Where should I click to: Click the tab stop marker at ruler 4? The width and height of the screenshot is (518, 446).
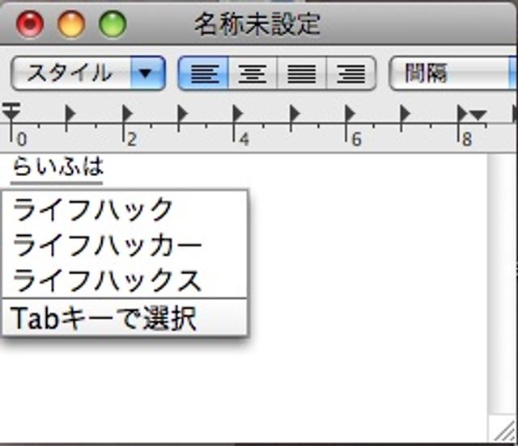point(237,113)
